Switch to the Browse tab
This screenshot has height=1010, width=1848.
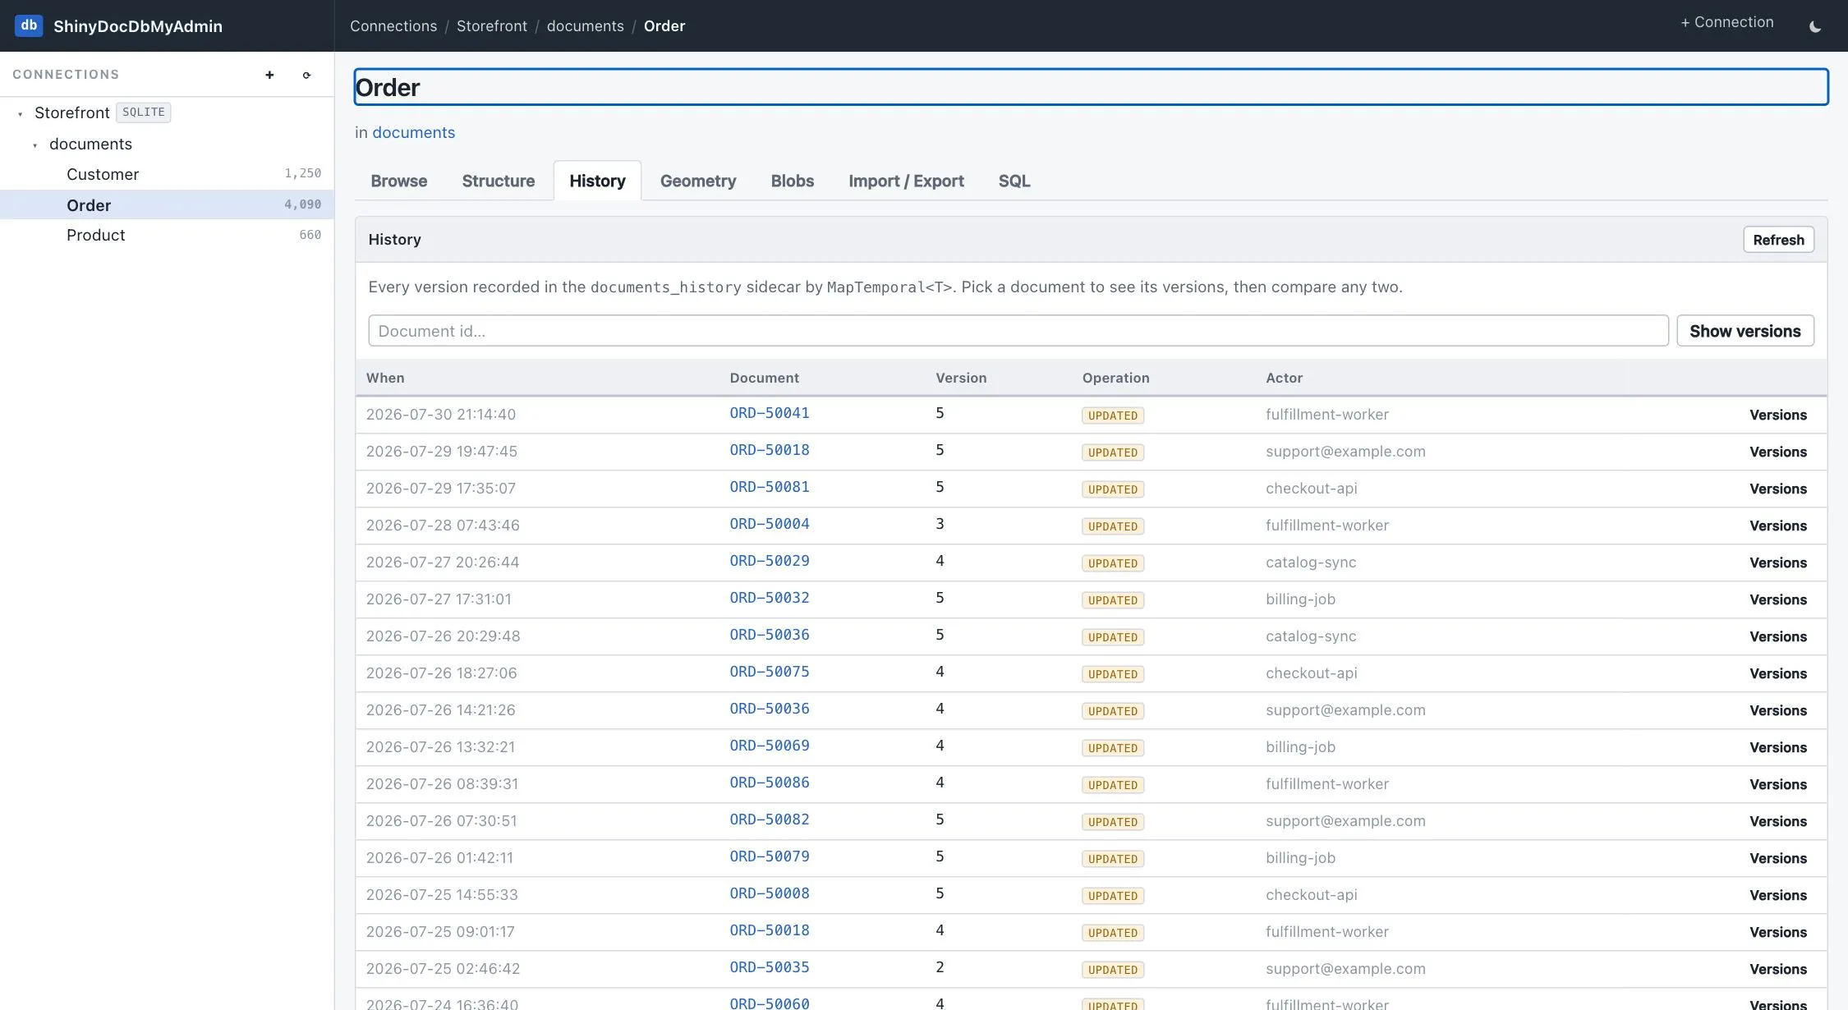click(398, 181)
